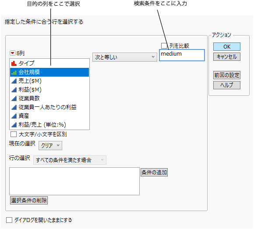Pick 従業員一人あたりの利益 column
The width and height of the screenshot is (254, 229).
click(x=49, y=107)
